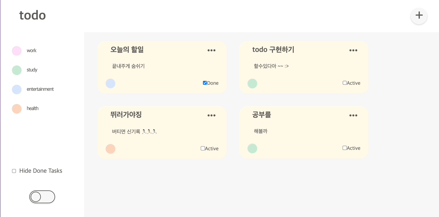
Task: Select the orange health category circle
Action: [x=17, y=108]
